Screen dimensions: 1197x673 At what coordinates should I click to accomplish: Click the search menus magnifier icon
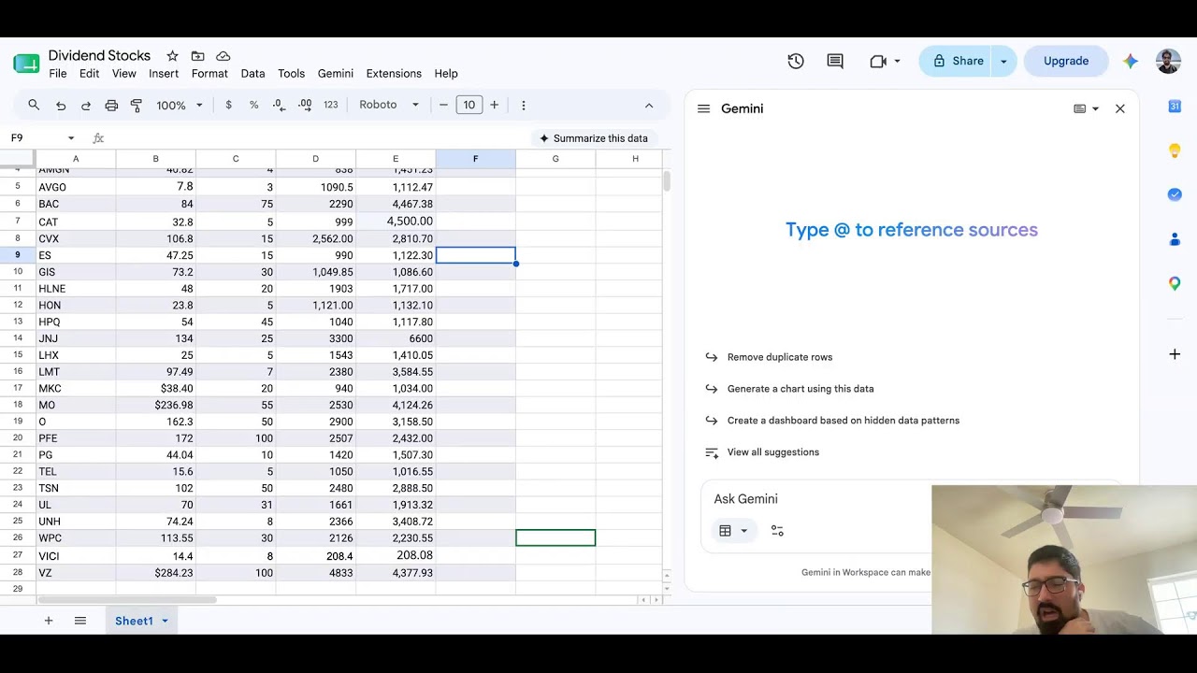click(34, 105)
